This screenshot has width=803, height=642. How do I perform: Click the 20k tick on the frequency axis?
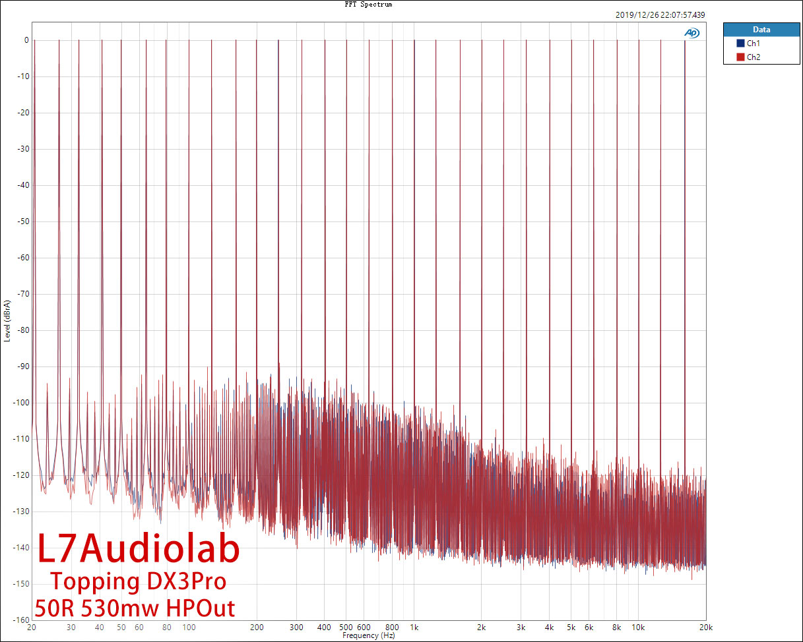(706, 627)
